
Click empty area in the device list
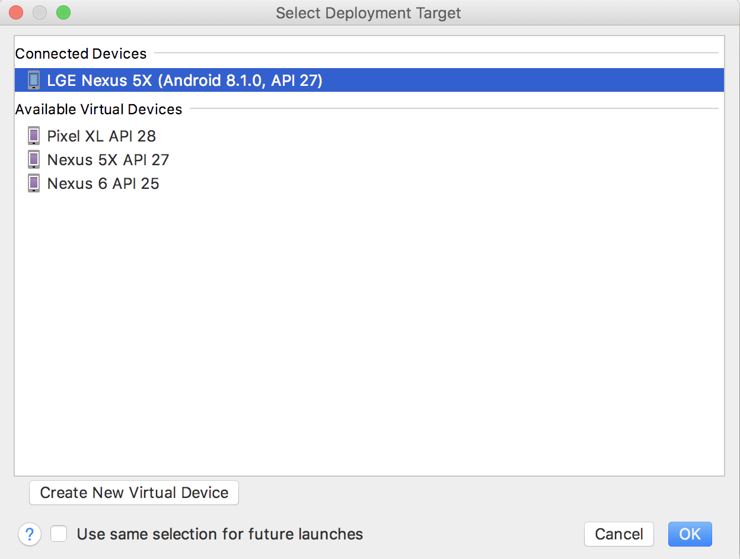click(x=369, y=332)
